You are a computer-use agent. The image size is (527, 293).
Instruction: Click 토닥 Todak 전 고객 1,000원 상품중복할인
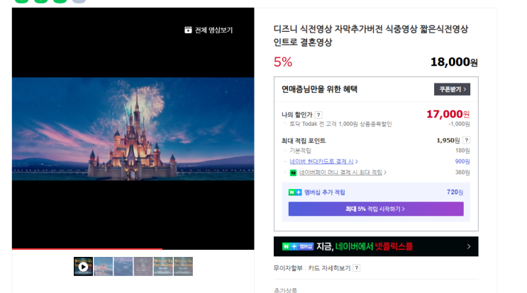[x=340, y=124]
